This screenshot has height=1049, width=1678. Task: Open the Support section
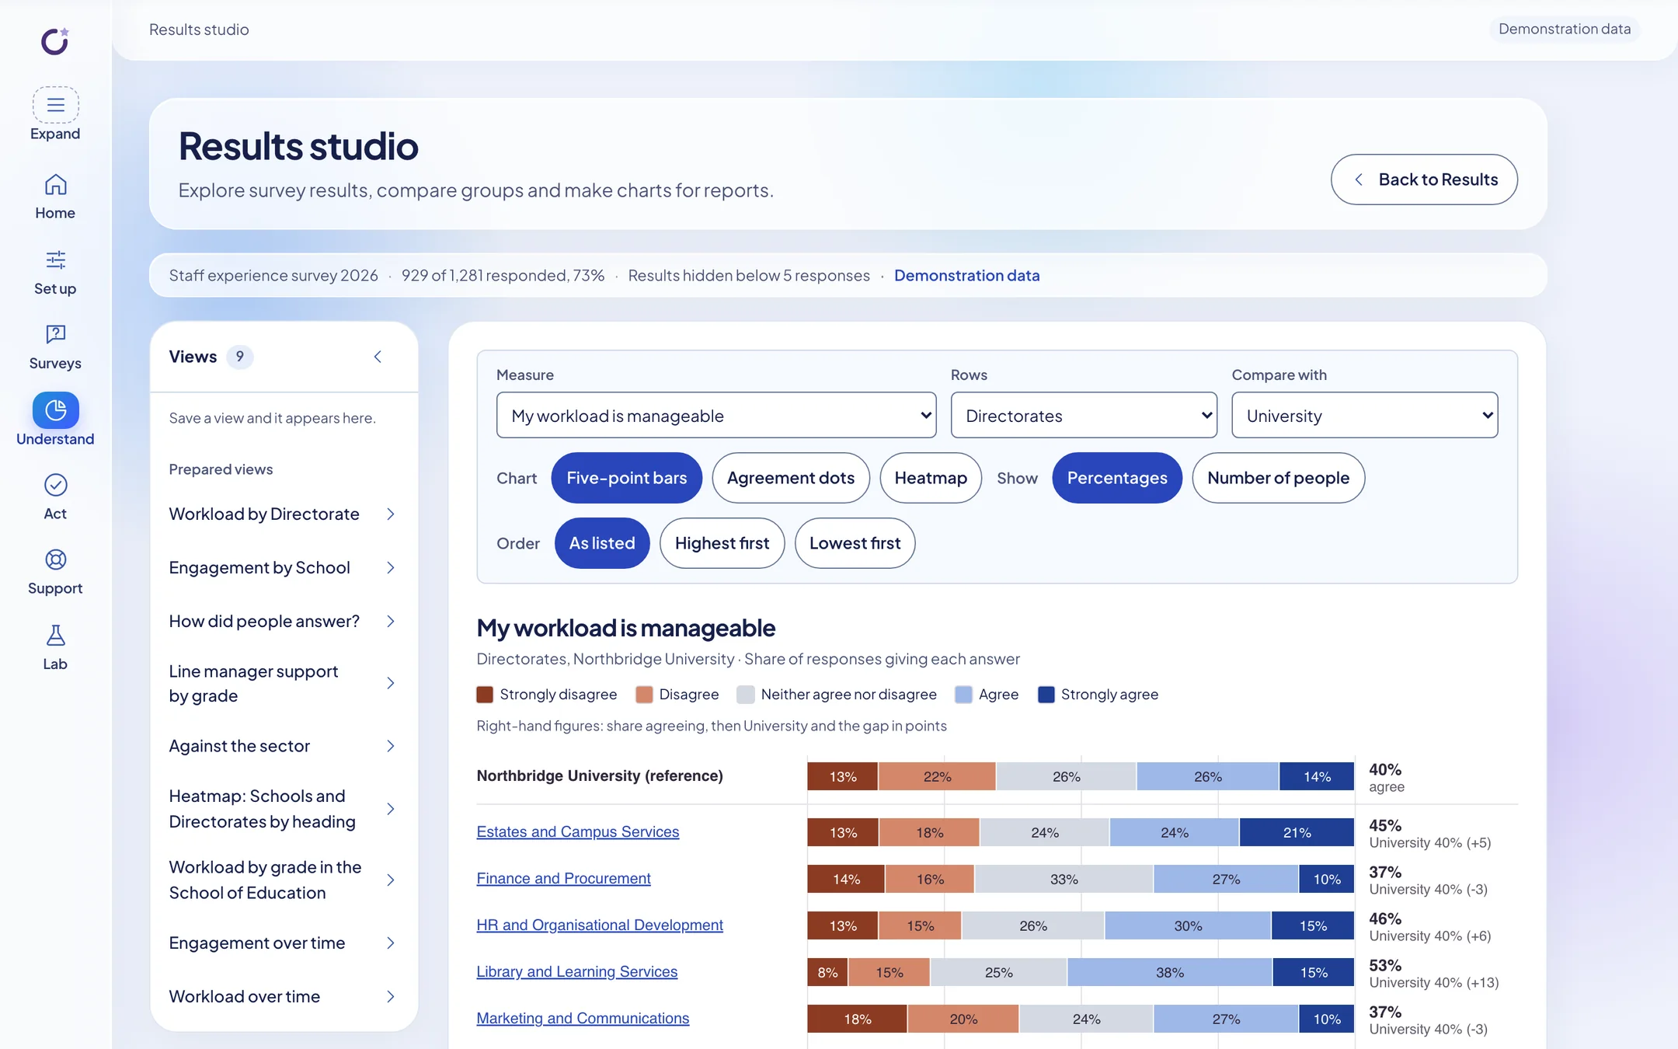pyautogui.click(x=55, y=573)
